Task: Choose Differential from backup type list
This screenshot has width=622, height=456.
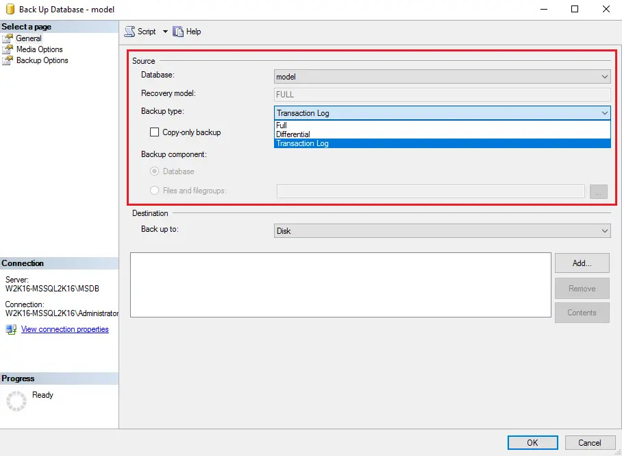Action: [x=293, y=134]
